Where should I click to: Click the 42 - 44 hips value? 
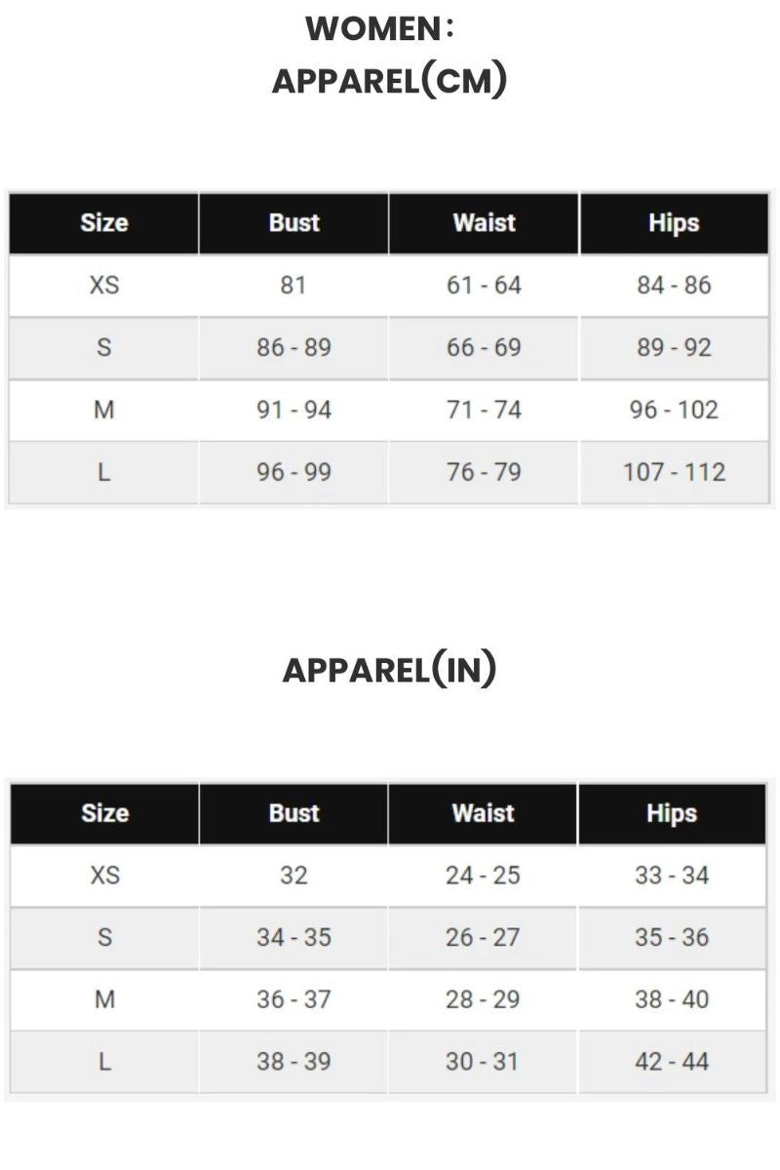(672, 1062)
